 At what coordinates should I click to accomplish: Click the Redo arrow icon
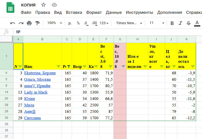[21, 23]
